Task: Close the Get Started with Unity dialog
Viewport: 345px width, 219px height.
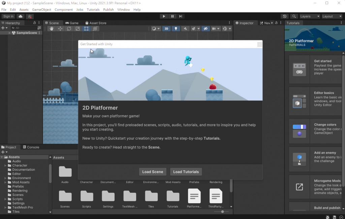Action: (x=260, y=45)
